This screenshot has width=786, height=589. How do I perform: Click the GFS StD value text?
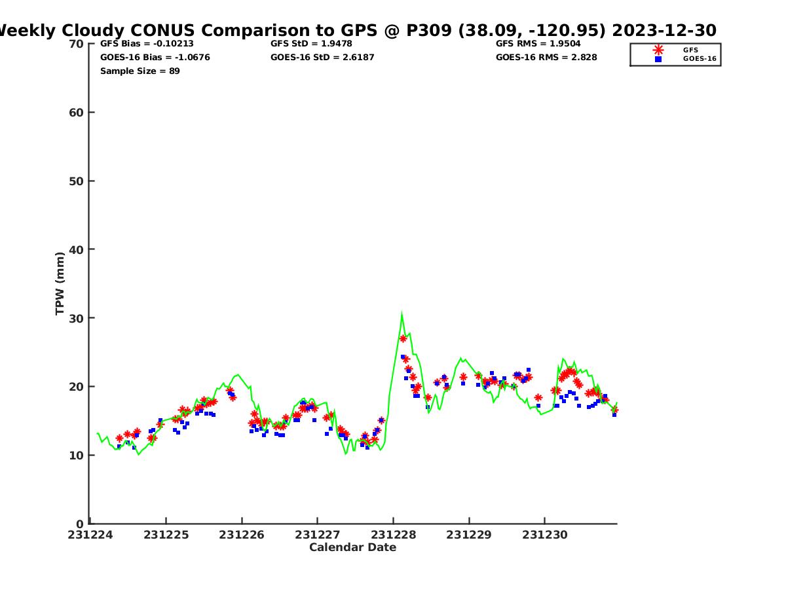tap(311, 44)
